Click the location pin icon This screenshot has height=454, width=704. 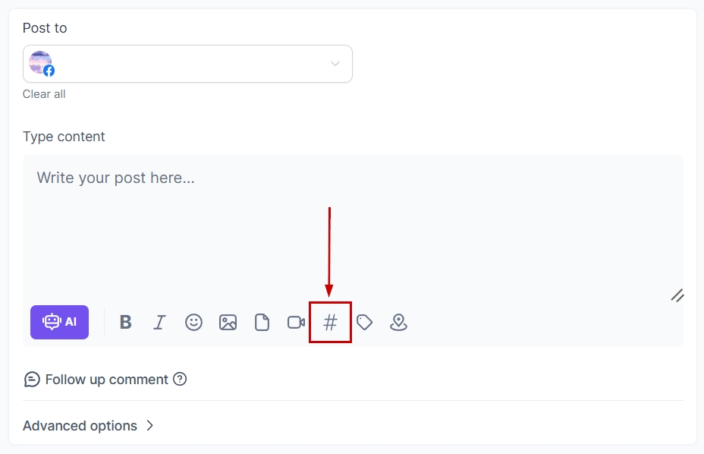[x=398, y=323]
